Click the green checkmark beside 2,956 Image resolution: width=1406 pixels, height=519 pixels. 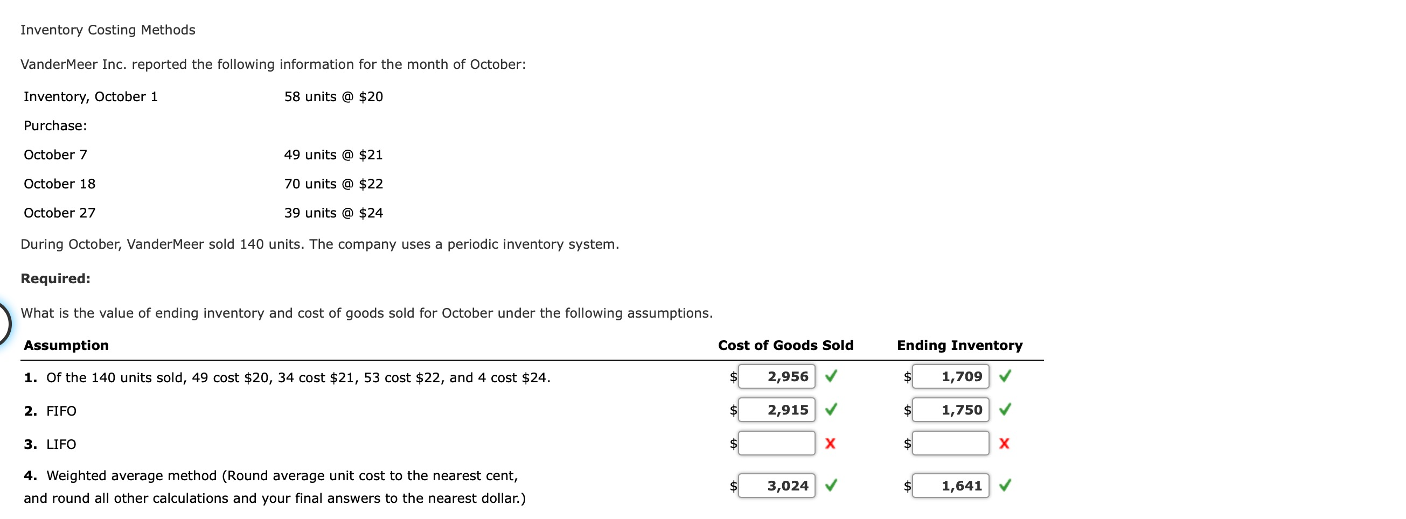[830, 376]
